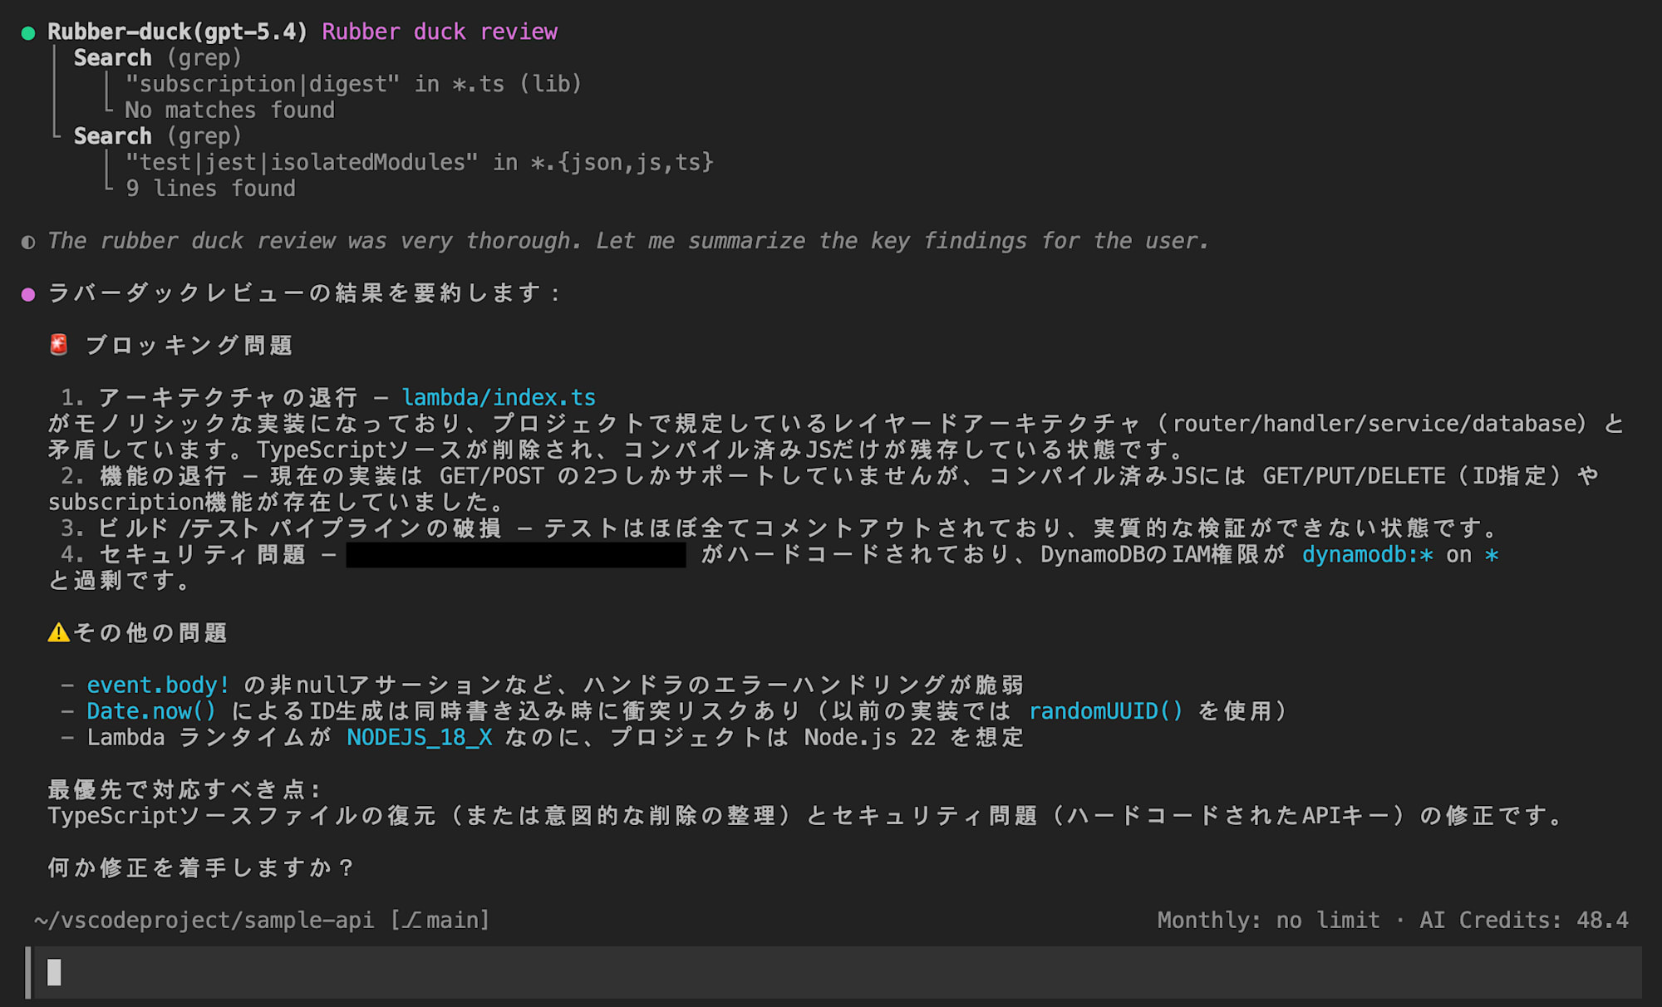Click the first 'Search (grep)' entry
Image resolution: width=1662 pixels, height=1007 pixels.
click(x=157, y=58)
